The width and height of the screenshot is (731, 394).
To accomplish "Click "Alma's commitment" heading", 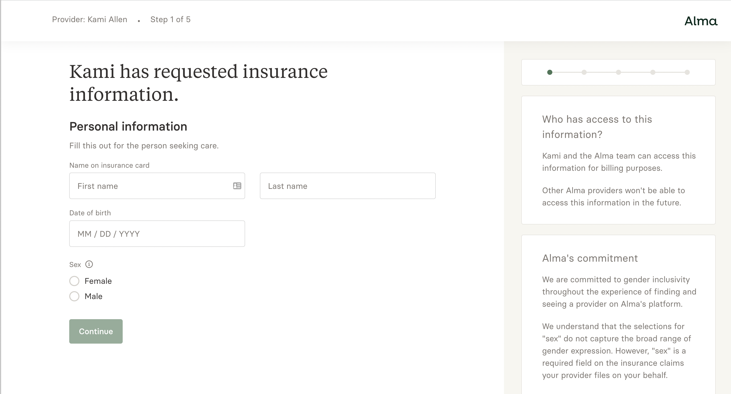I will [590, 258].
